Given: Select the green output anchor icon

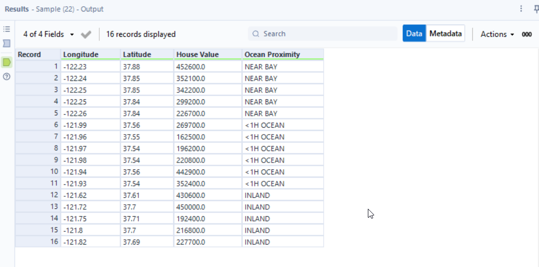Looking at the screenshot, I should tap(7, 62).
